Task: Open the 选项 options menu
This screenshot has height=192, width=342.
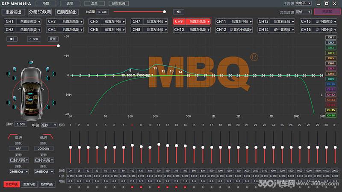Action: tap(70, 3)
